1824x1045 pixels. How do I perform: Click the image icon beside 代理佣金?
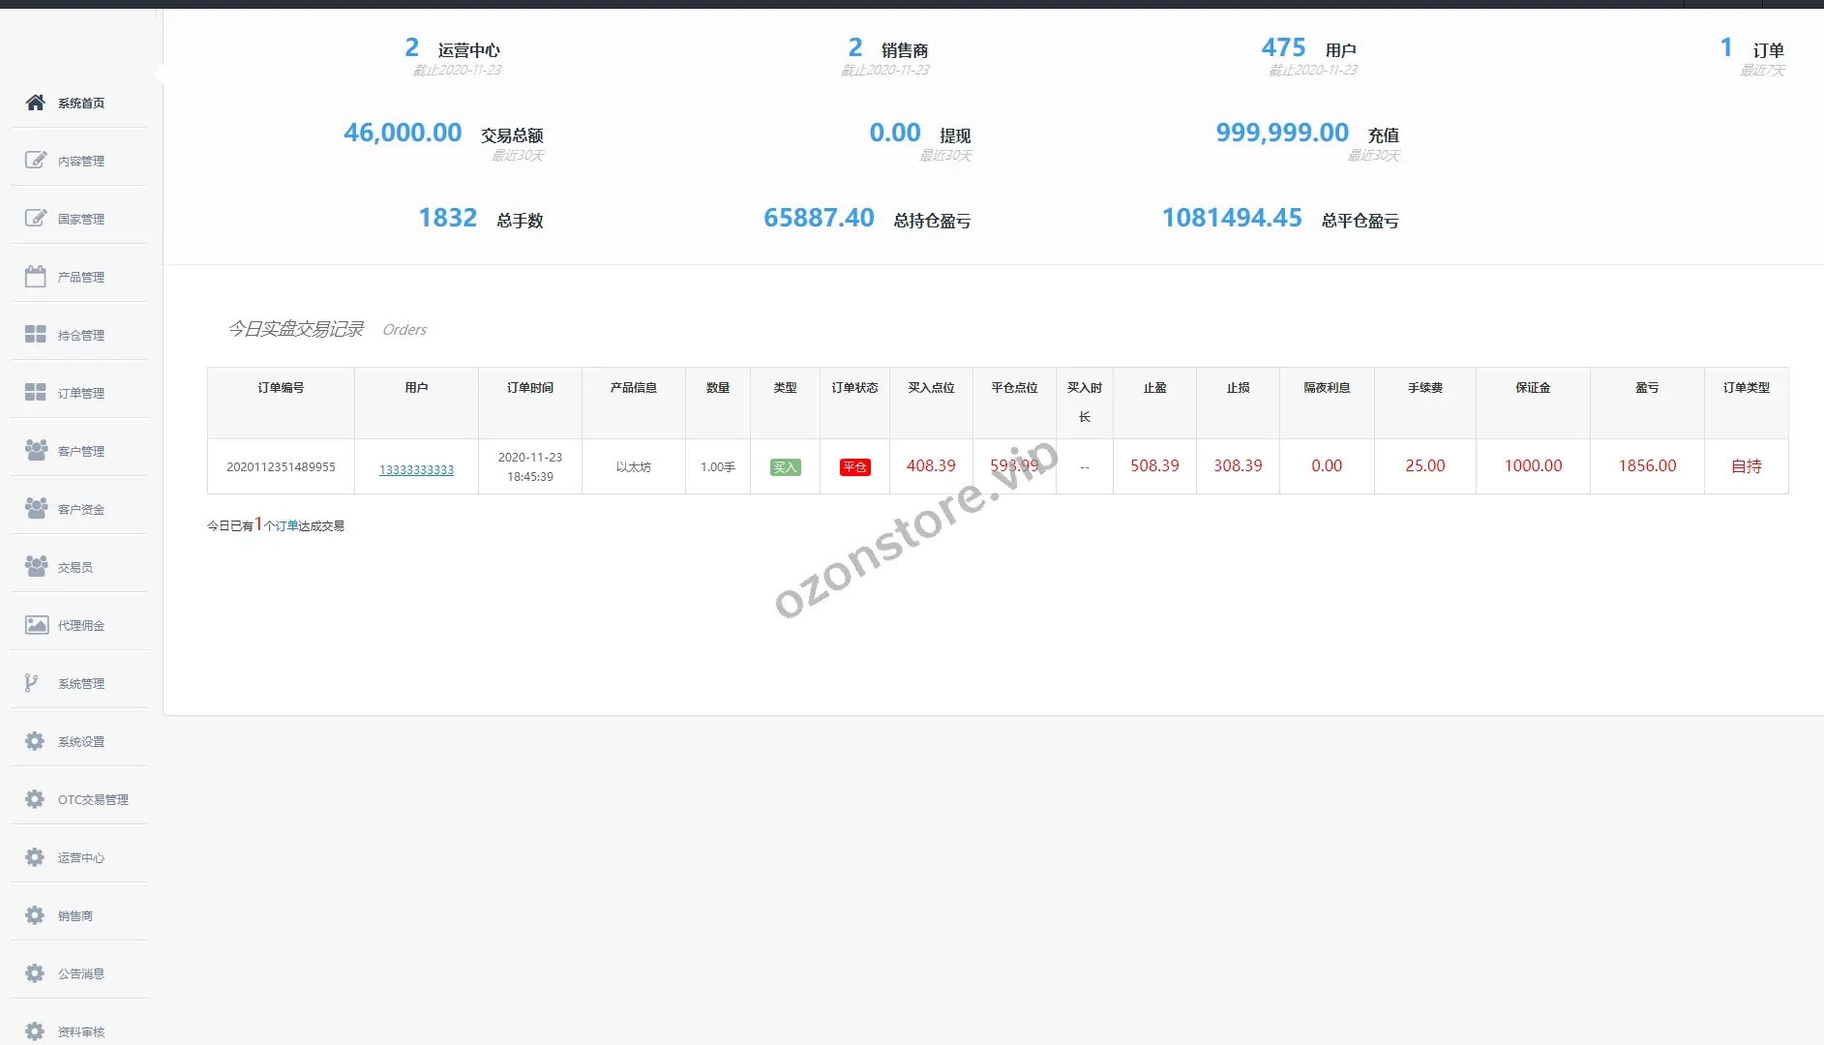point(36,625)
